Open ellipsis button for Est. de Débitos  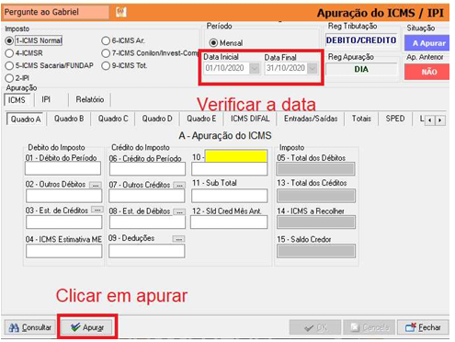[179, 211]
